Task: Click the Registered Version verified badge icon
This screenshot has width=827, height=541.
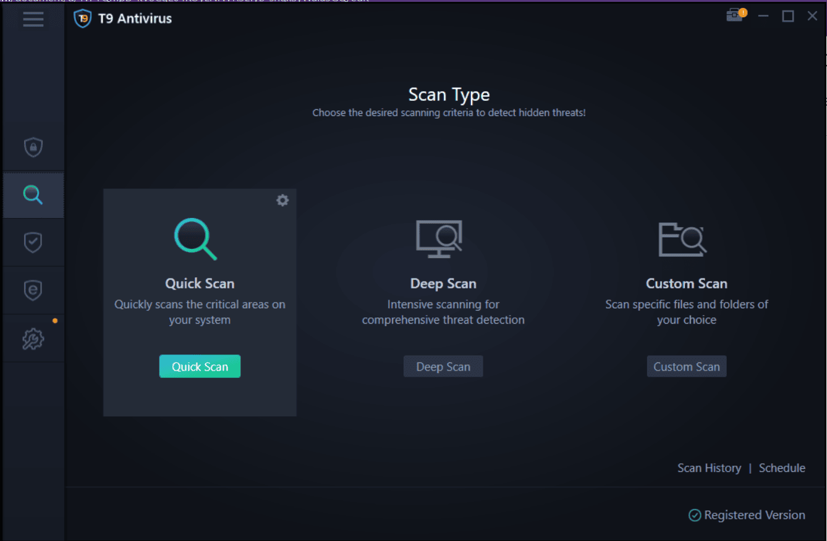Action: click(x=695, y=514)
